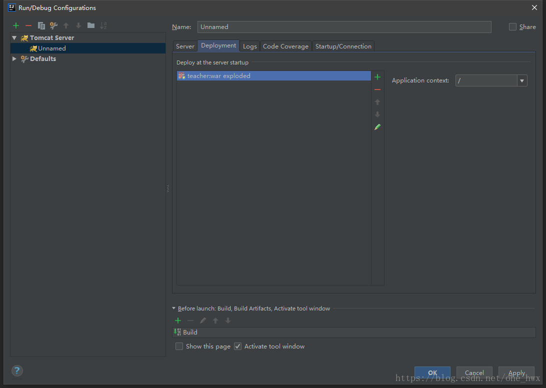Add a Before launch task
Image resolution: width=546 pixels, height=388 pixels.
178,320
